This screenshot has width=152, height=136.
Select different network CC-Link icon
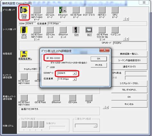[72, 98]
